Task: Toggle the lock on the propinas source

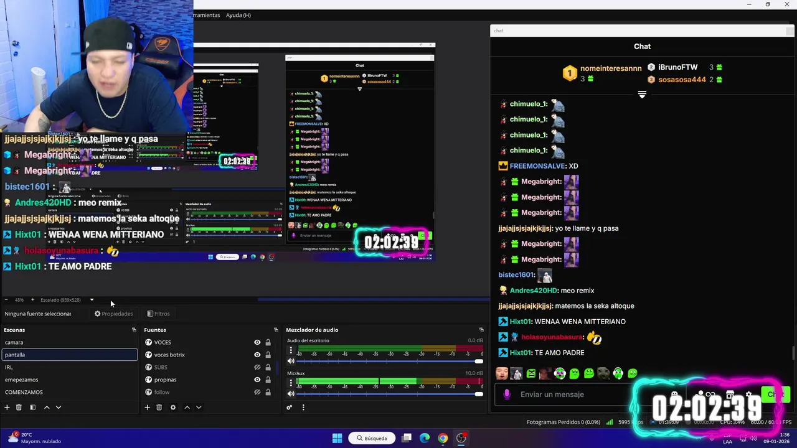Action: (268, 380)
